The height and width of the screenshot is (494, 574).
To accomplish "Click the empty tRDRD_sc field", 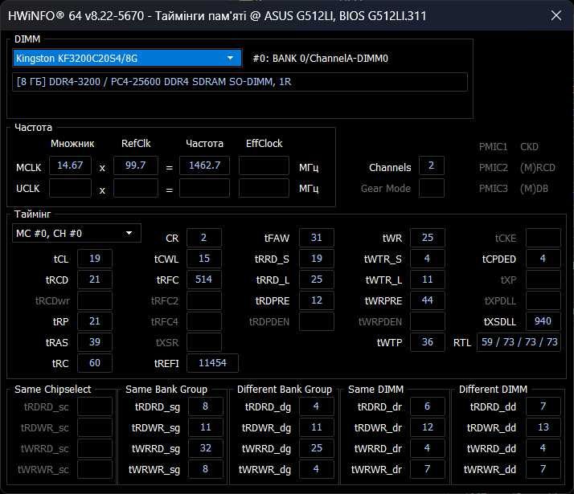I will [95, 406].
